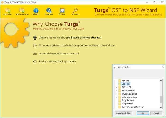Select the NSF Files folder
The height and width of the screenshot is (118, 166).
pos(125,81)
